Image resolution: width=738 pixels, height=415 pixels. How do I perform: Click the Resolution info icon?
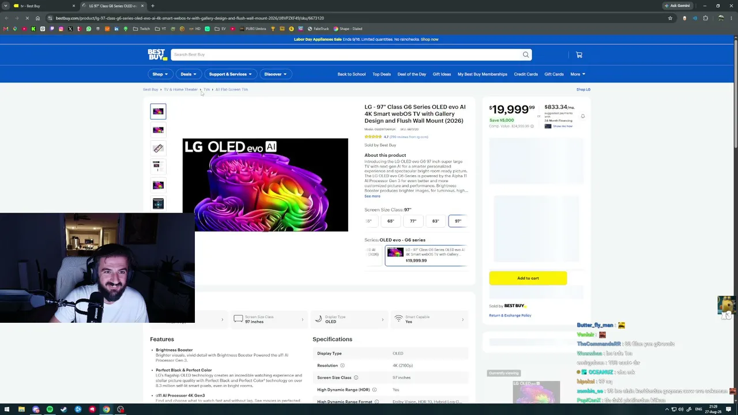click(342, 365)
